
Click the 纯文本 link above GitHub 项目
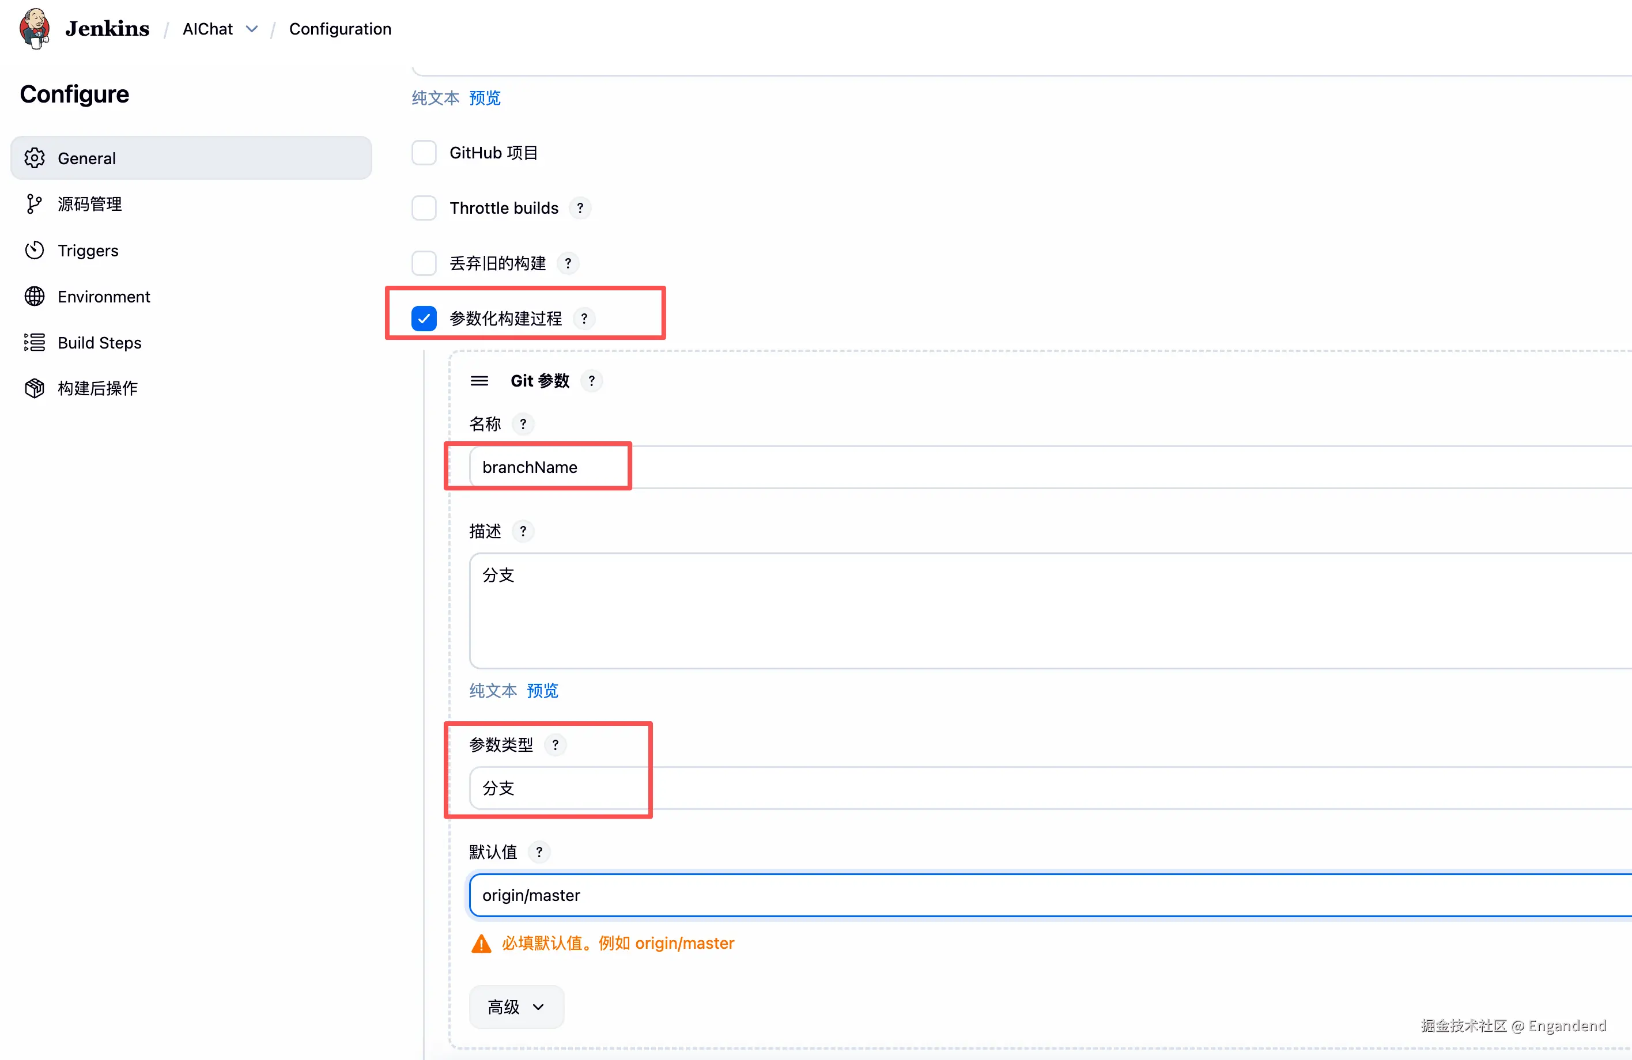tap(436, 98)
